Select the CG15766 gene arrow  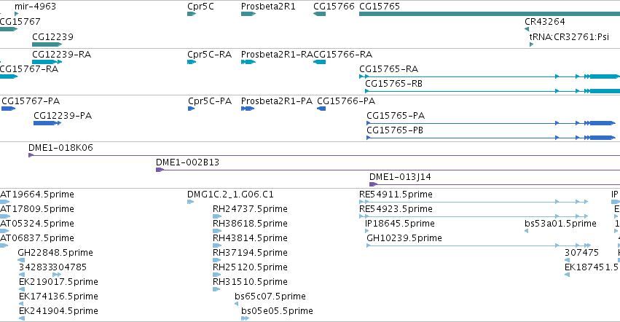click(320, 14)
